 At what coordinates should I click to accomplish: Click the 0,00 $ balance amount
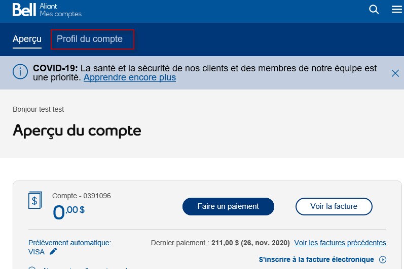tap(68, 212)
